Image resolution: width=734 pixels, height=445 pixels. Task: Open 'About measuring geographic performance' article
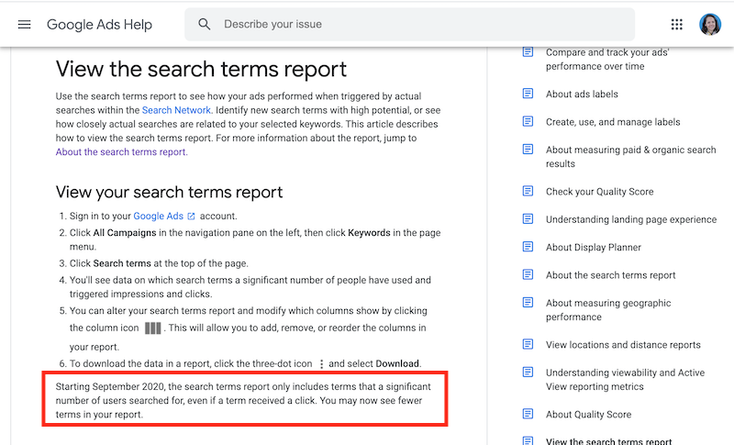click(x=608, y=310)
